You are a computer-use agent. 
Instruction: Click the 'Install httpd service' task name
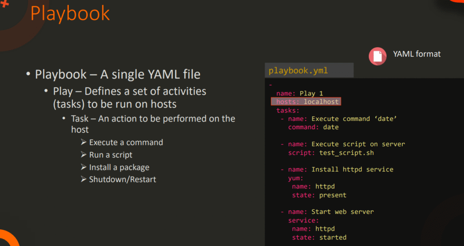pos(352,169)
